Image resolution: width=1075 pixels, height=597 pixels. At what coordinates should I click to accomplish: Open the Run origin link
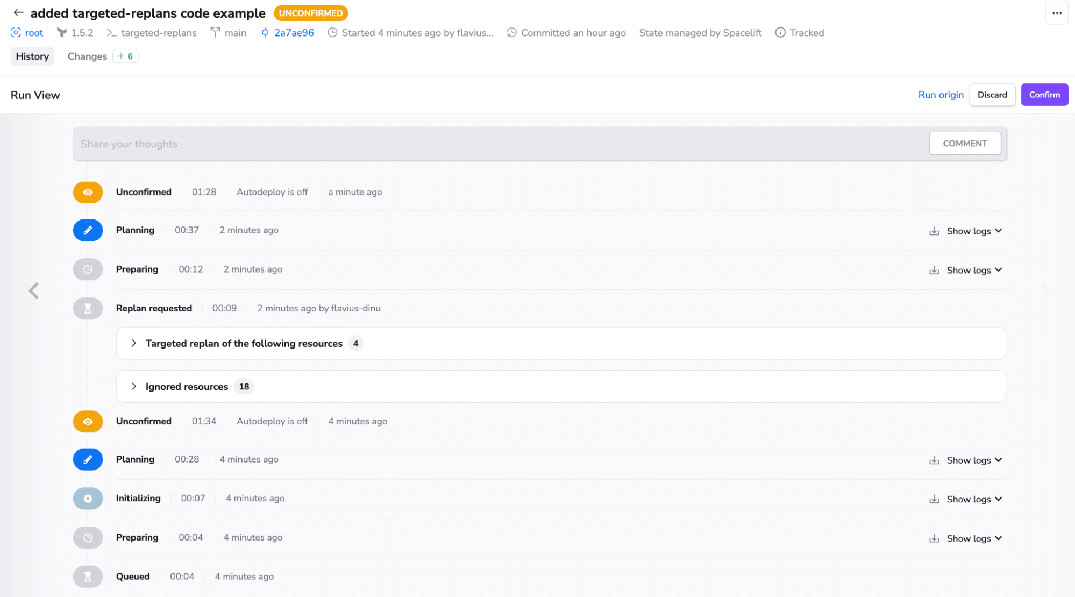tap(941, 95)
